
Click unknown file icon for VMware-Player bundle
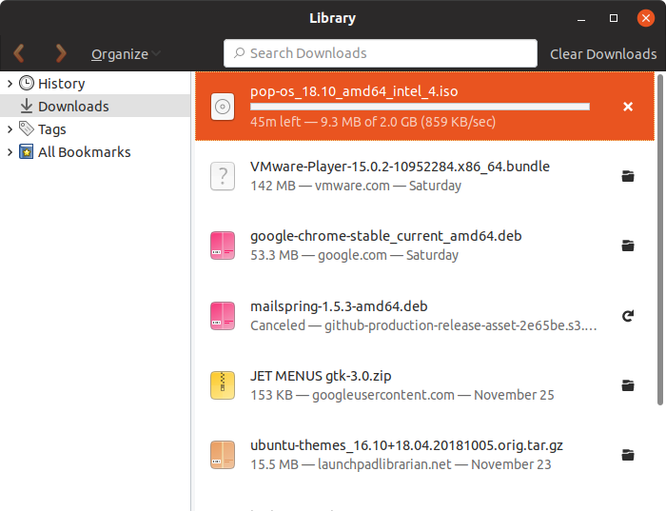coord(223,176)
